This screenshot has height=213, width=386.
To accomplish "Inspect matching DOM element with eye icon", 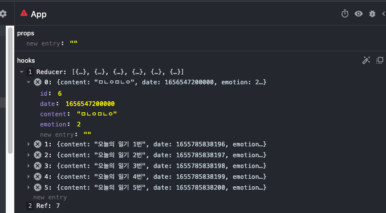I will tap(359, 14).
